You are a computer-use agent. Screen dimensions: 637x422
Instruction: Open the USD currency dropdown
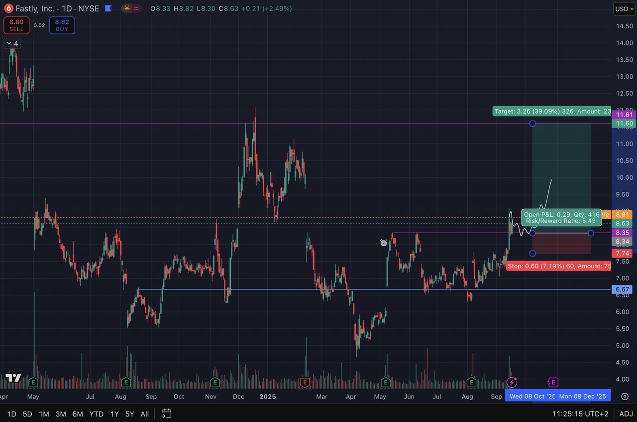(624, 8)
